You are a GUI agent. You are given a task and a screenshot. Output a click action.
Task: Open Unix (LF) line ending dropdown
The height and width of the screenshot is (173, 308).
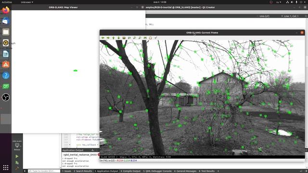click(x=264, y=16)
